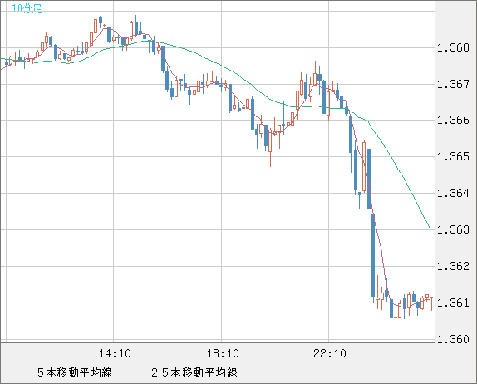Select the 1.365 price axis label

click(453, 157)
